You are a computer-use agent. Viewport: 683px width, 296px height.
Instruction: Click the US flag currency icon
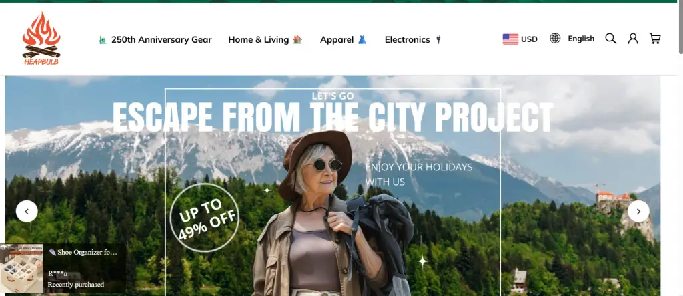pos(510,39)
